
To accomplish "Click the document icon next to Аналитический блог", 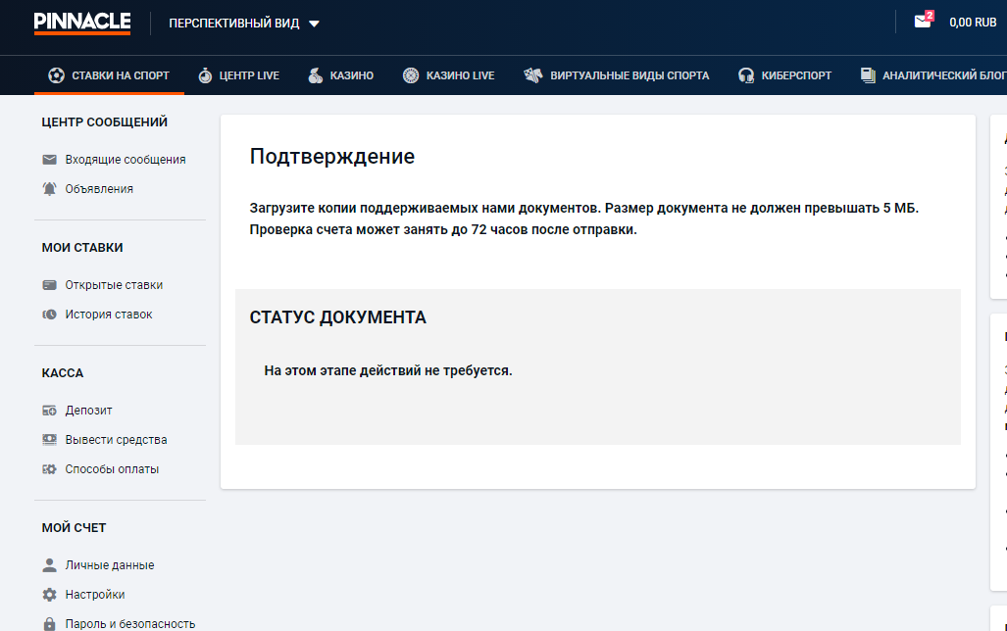I will pyautogui.click(x=868, y=75).
